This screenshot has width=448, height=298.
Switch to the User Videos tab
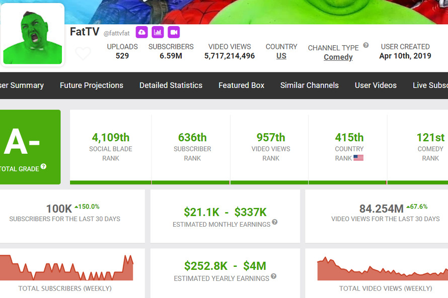376,85
